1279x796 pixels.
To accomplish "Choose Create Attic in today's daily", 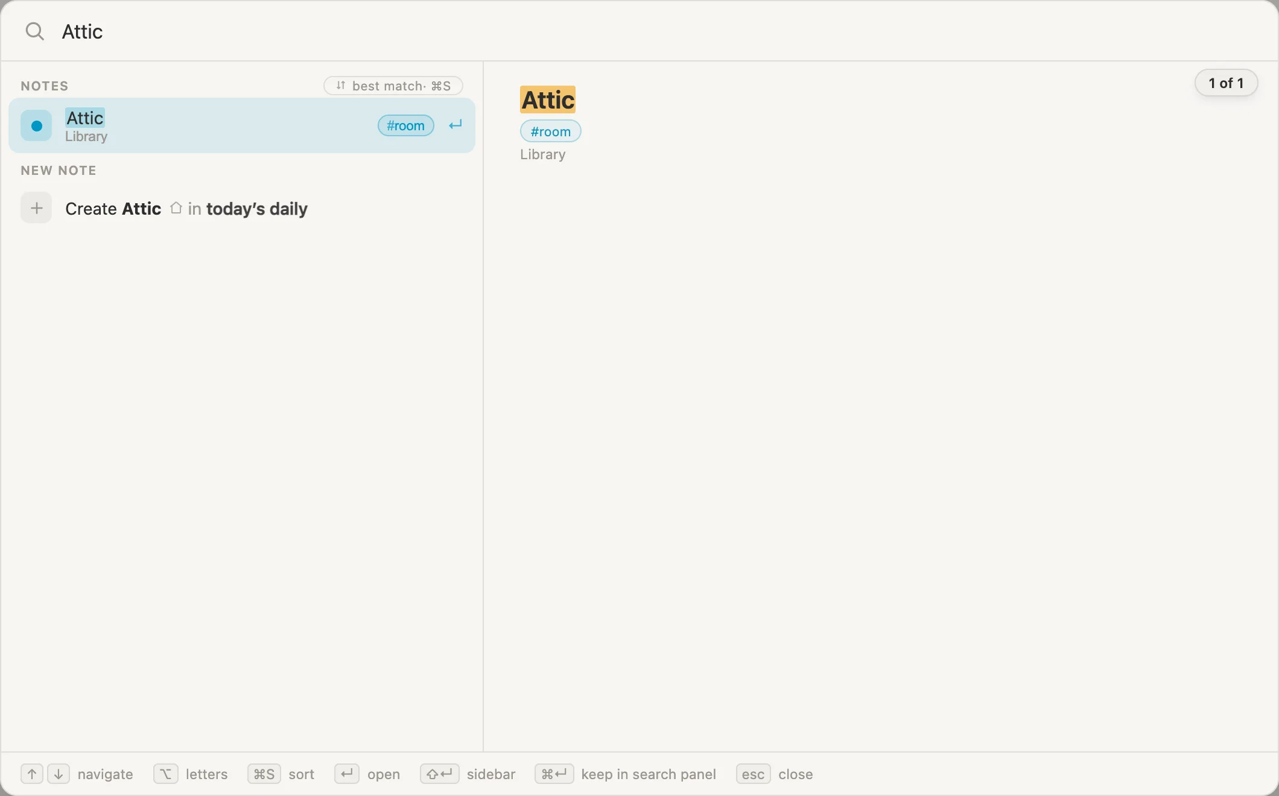I will click(x=242, y=209).
